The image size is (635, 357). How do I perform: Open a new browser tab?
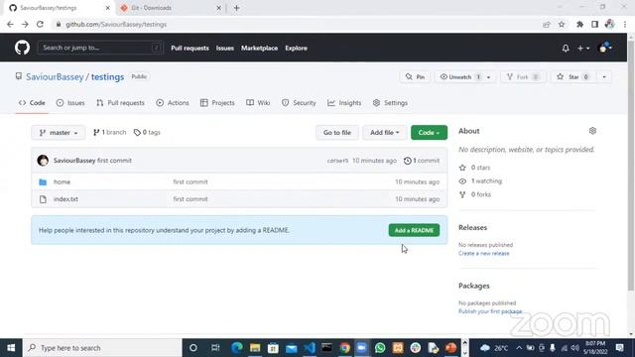click(236, 8)
